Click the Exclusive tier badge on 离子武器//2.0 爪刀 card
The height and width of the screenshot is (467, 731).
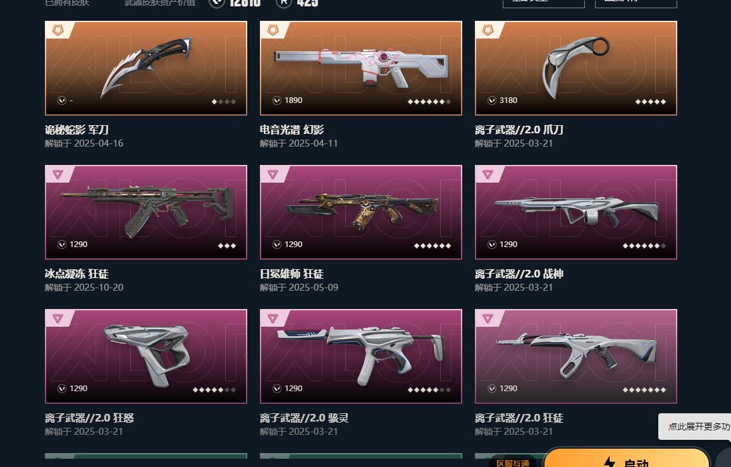(x=488, y=30)
